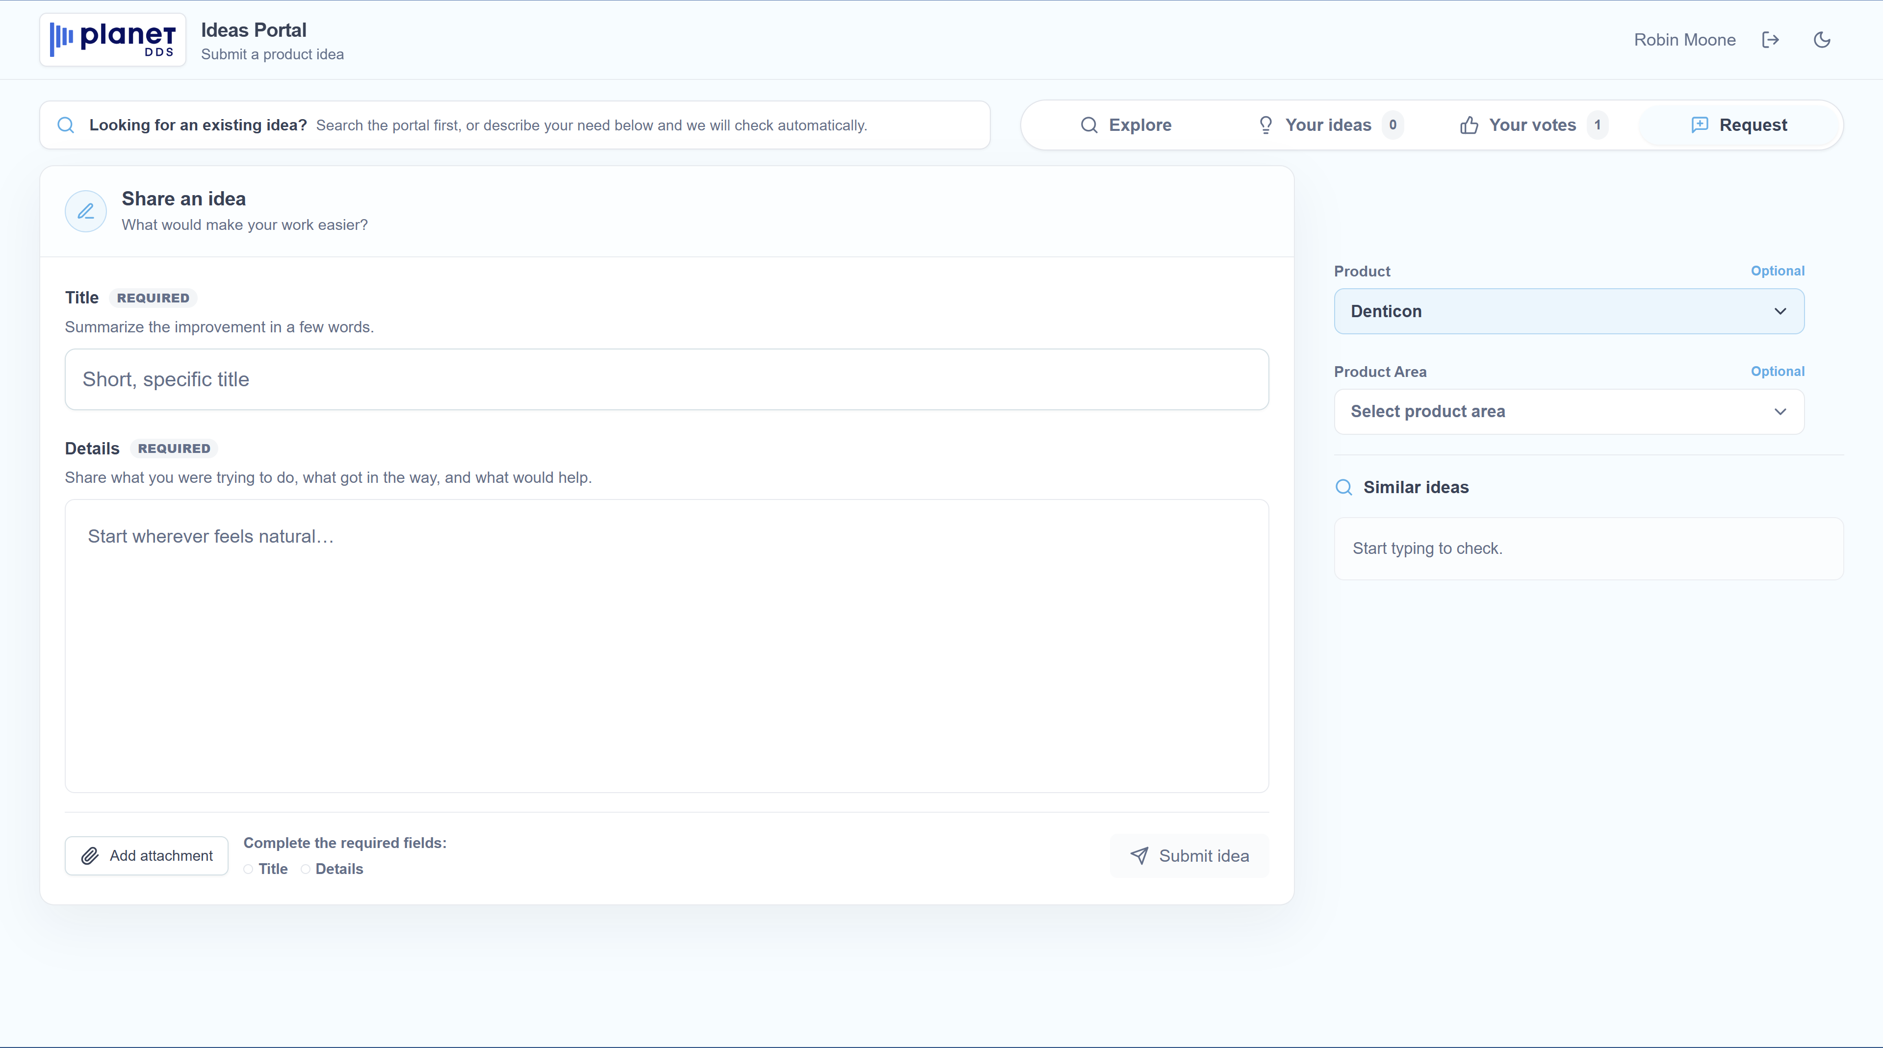Select the Request tab
The height and width of the screenshot is (1048, 1883).
(1738, 125)
